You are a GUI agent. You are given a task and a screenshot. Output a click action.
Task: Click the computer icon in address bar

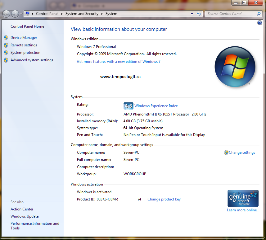tap(27, 14)
